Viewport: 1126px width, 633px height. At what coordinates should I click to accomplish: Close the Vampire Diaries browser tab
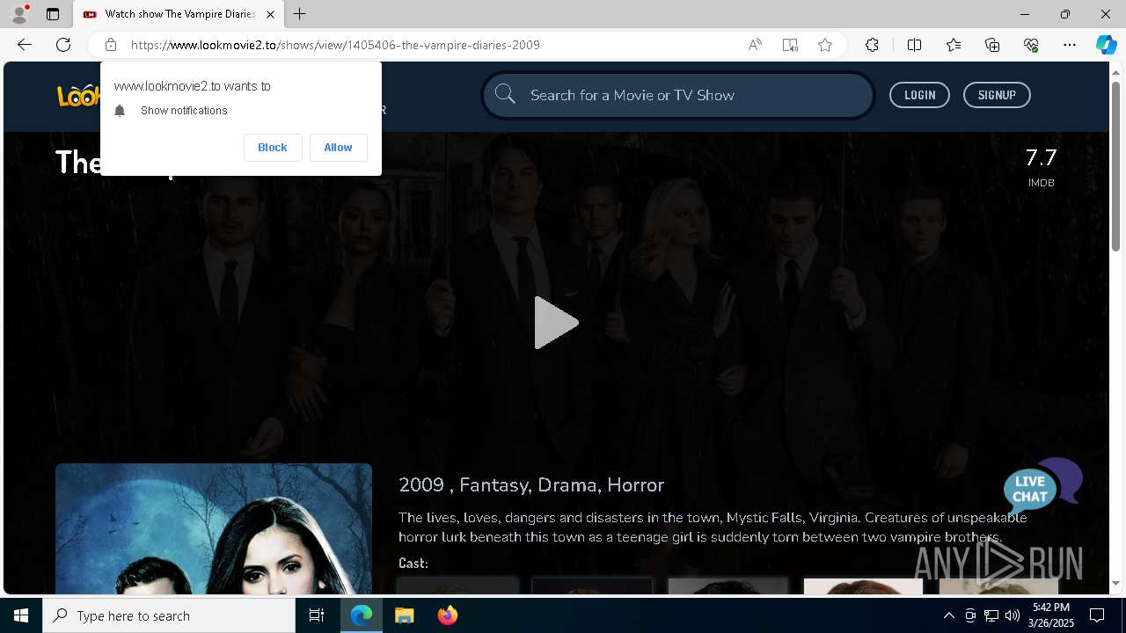pyautogui.click(x=270, y=14)
